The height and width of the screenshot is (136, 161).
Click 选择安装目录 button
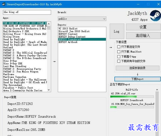(137, 68)
